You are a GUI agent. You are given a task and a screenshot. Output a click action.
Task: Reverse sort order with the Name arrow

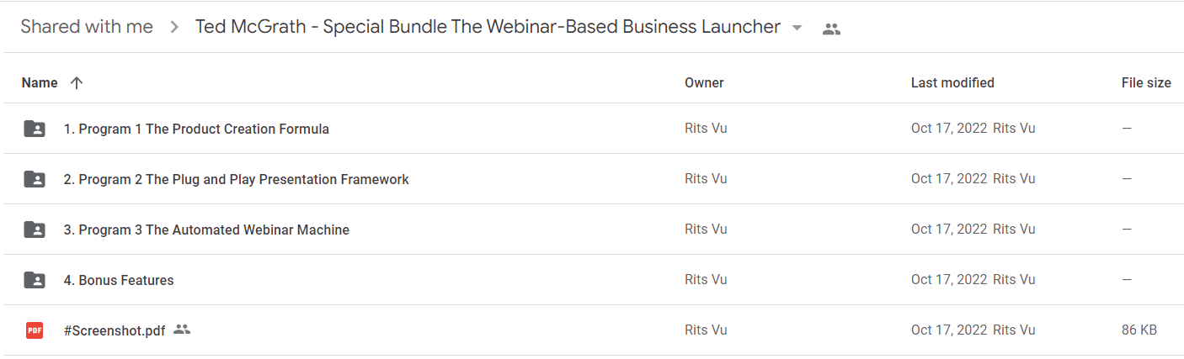click(x=77, y=82)
